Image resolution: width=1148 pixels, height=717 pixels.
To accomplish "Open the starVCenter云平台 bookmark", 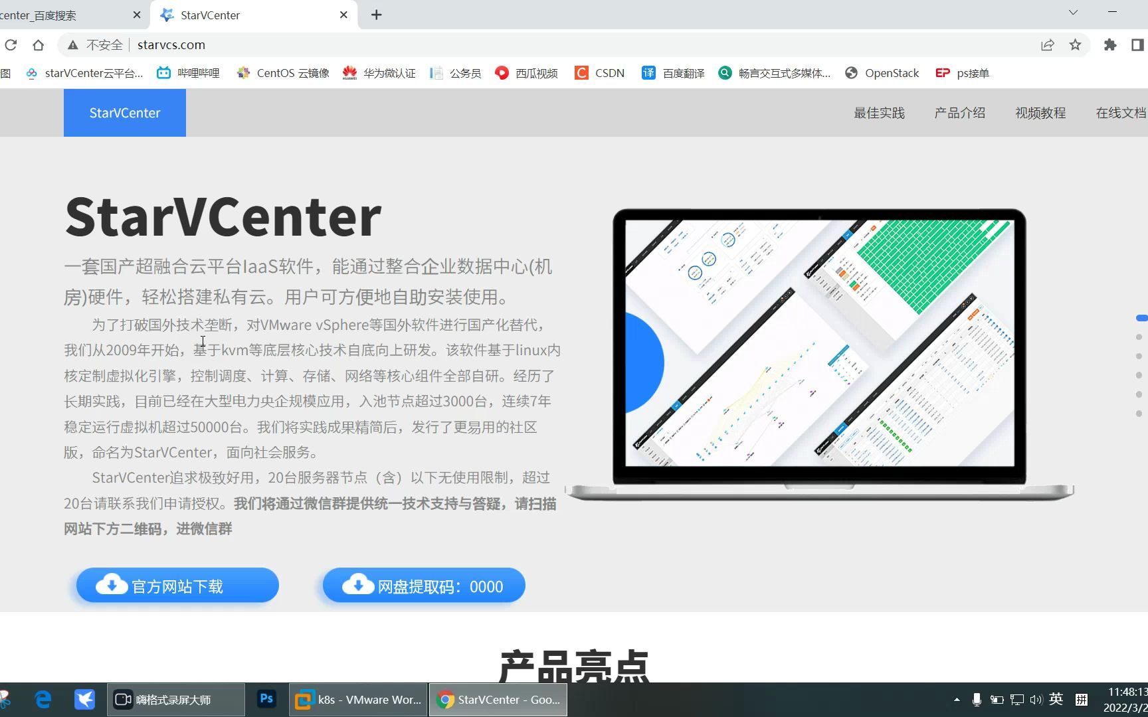I will (x=84, y=73).
